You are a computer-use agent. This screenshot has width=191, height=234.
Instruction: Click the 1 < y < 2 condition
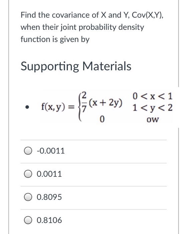point(153,108)
